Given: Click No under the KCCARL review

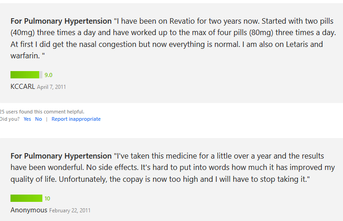Looking at the screenshot, I should click(x=39, y=119).
